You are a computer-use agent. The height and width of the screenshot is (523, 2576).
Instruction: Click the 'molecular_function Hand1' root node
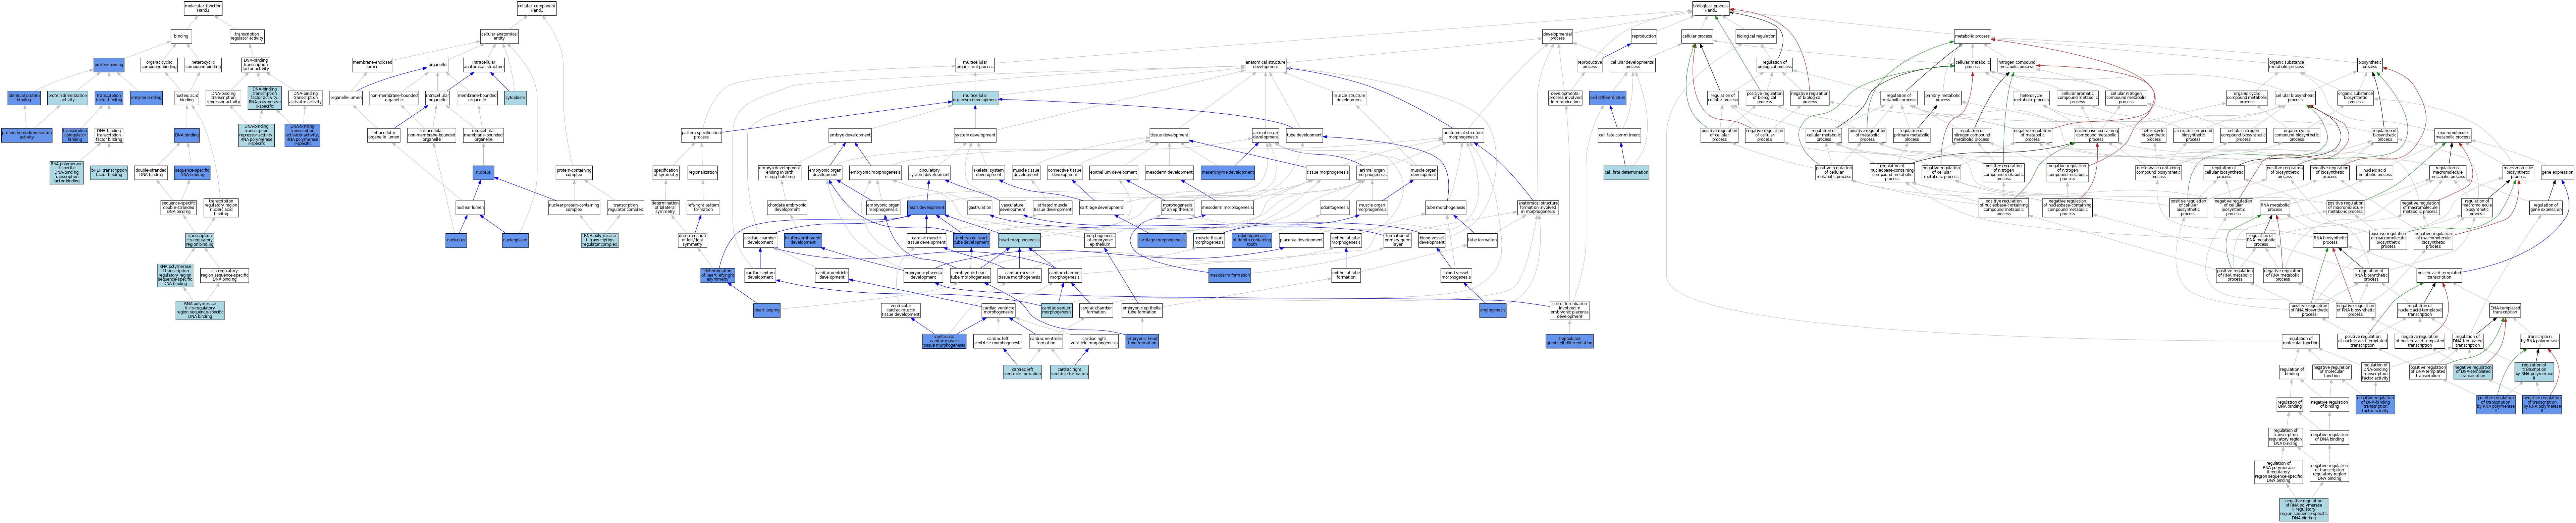click(203, 8)
